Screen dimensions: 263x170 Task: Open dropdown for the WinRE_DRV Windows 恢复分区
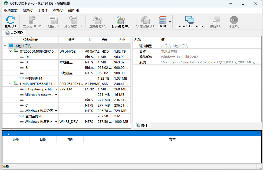pyautogui.click(x=56, y=122)
